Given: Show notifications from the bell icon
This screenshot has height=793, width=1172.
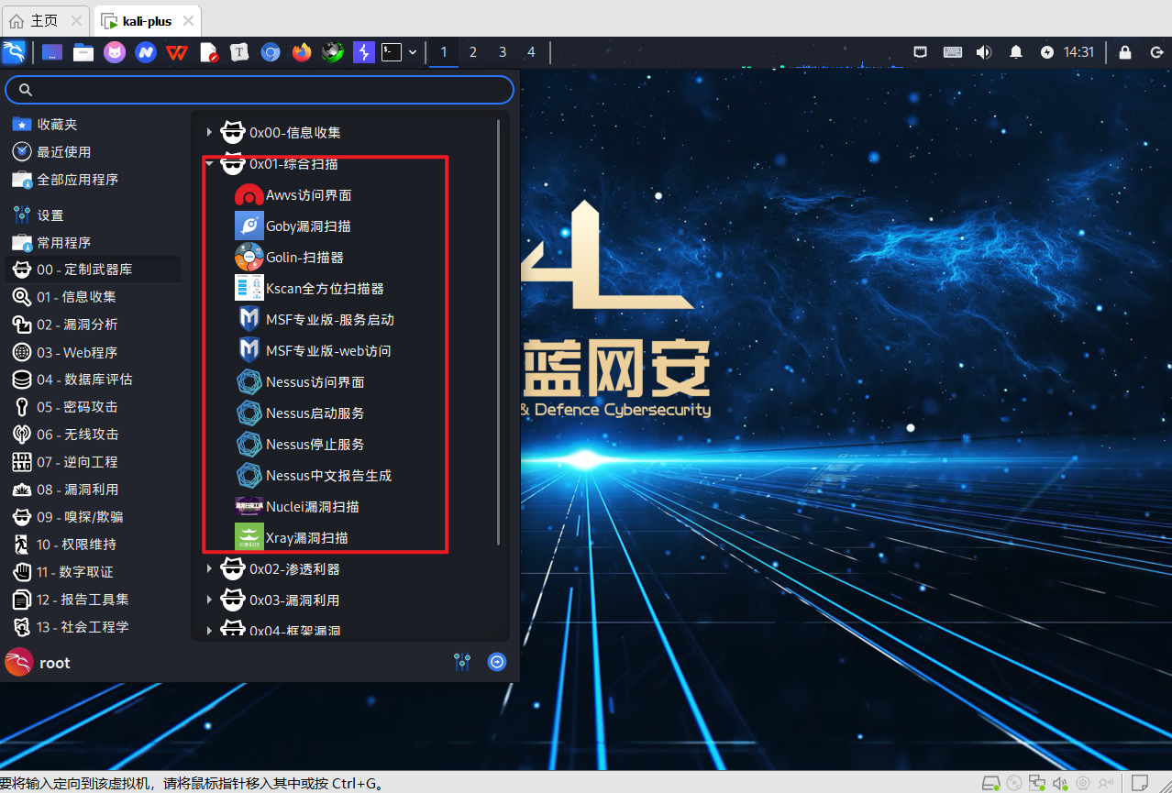Looking at the screenshot, I should pyautogui.click(x=1016, y=52).
